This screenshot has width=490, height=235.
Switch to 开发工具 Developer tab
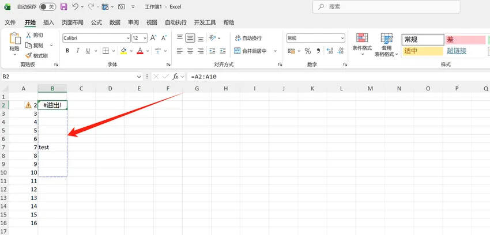click(x=205, y=22)
